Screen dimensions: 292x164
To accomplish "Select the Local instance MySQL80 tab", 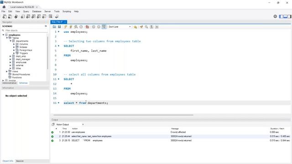I will click(x=22, y=7).
